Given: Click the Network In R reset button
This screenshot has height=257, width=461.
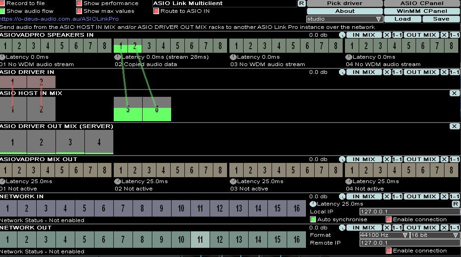Looking at the screenshot, I should click(x=455, y=204).
